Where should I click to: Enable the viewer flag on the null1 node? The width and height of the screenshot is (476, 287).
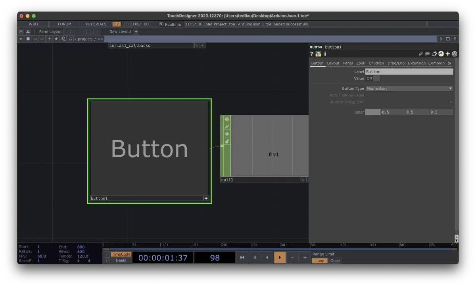coord(226,119)
